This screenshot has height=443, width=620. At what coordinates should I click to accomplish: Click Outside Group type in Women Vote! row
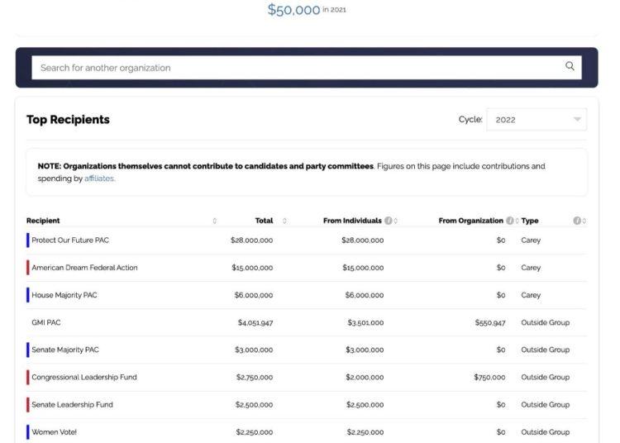546,432
